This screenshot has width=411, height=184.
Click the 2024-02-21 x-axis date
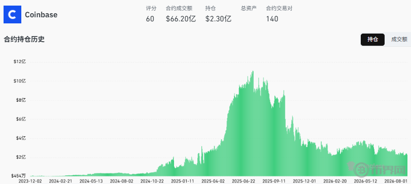[60, 181]
